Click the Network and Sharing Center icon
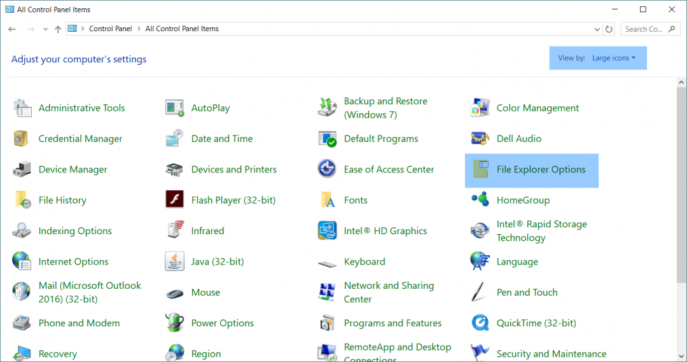This screenshot has height=362, width=687. (327, 292)
